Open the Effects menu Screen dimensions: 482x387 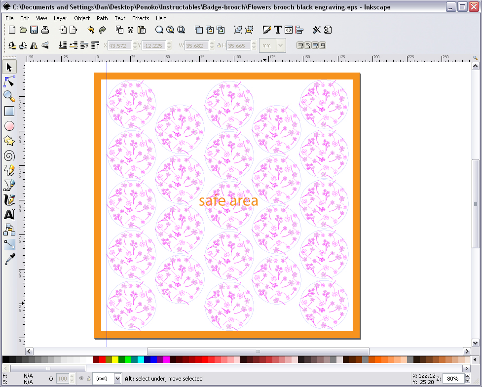[141, 18]
